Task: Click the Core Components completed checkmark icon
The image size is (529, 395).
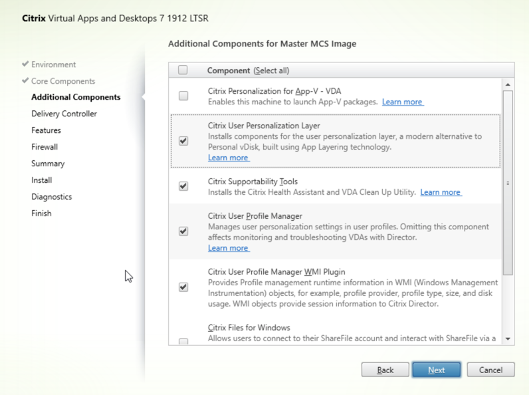Action: coord(25,80)
